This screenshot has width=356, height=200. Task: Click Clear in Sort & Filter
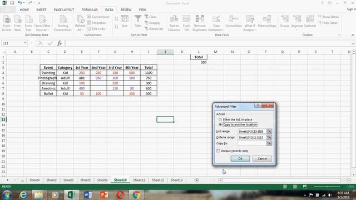(151, 17)
